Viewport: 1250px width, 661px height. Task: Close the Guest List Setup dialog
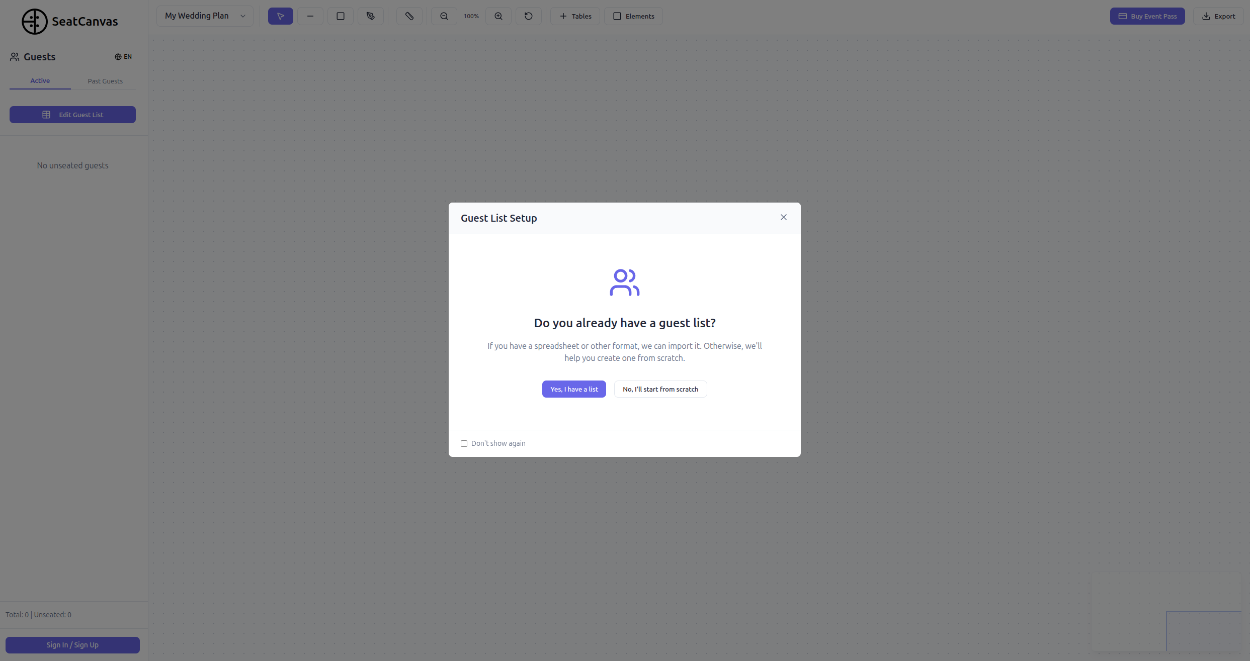(x=783, y=217)
